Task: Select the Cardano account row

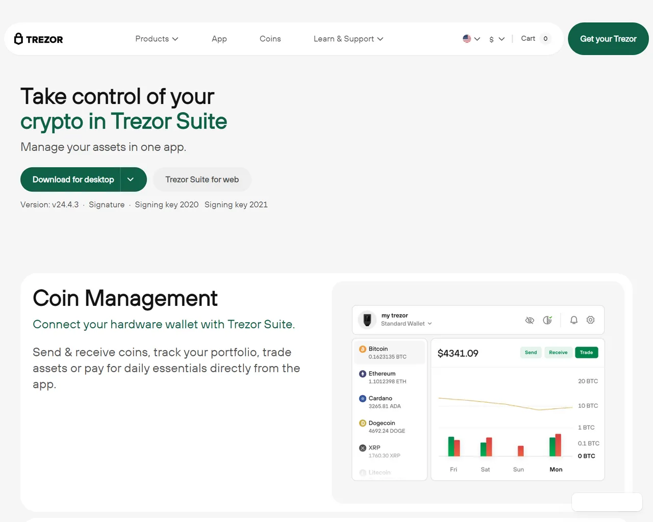Action: point(390,402)
